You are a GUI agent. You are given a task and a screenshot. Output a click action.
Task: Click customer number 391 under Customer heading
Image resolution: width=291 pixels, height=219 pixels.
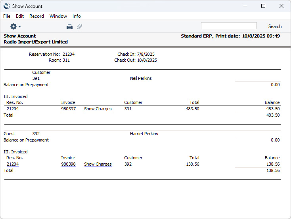click(36, 78)
